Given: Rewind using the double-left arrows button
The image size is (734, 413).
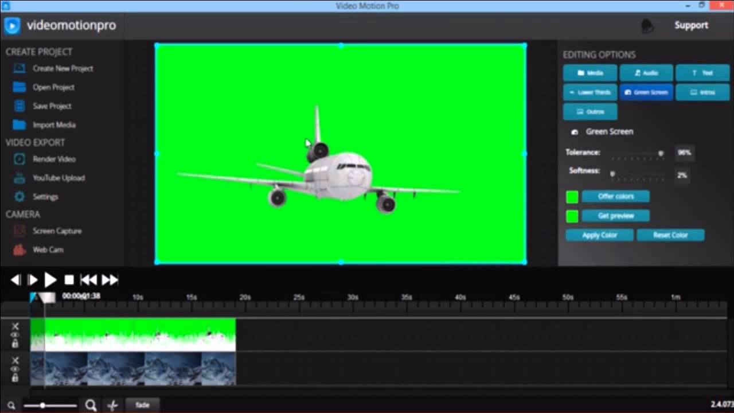Looking at the screenshot, I should coord(88,280).
